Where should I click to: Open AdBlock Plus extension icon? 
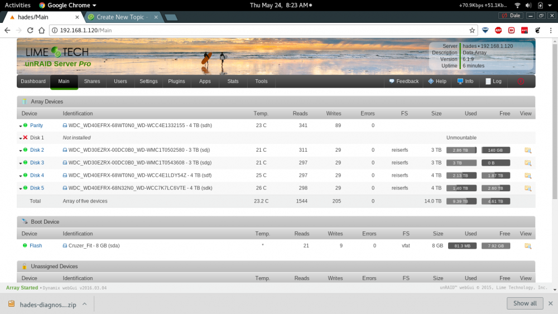(498, 30)
